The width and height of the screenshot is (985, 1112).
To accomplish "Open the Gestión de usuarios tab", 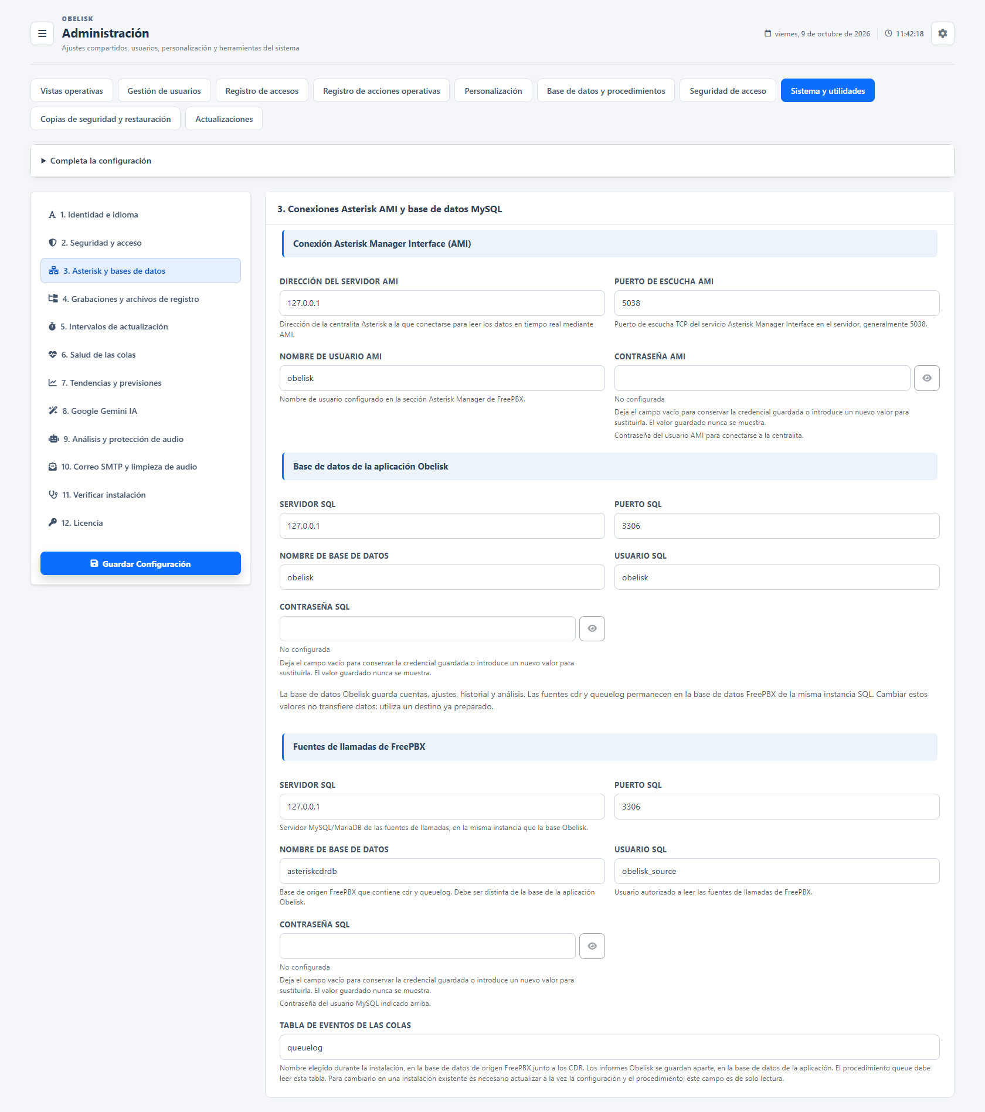I will pyautogui.click(x=164, y=91).
